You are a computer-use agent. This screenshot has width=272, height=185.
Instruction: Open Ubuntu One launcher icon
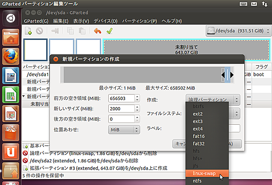(x=11, y=152)
